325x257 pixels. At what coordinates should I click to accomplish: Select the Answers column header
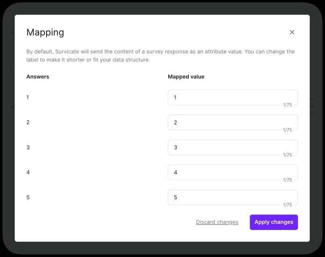[38, 77]
